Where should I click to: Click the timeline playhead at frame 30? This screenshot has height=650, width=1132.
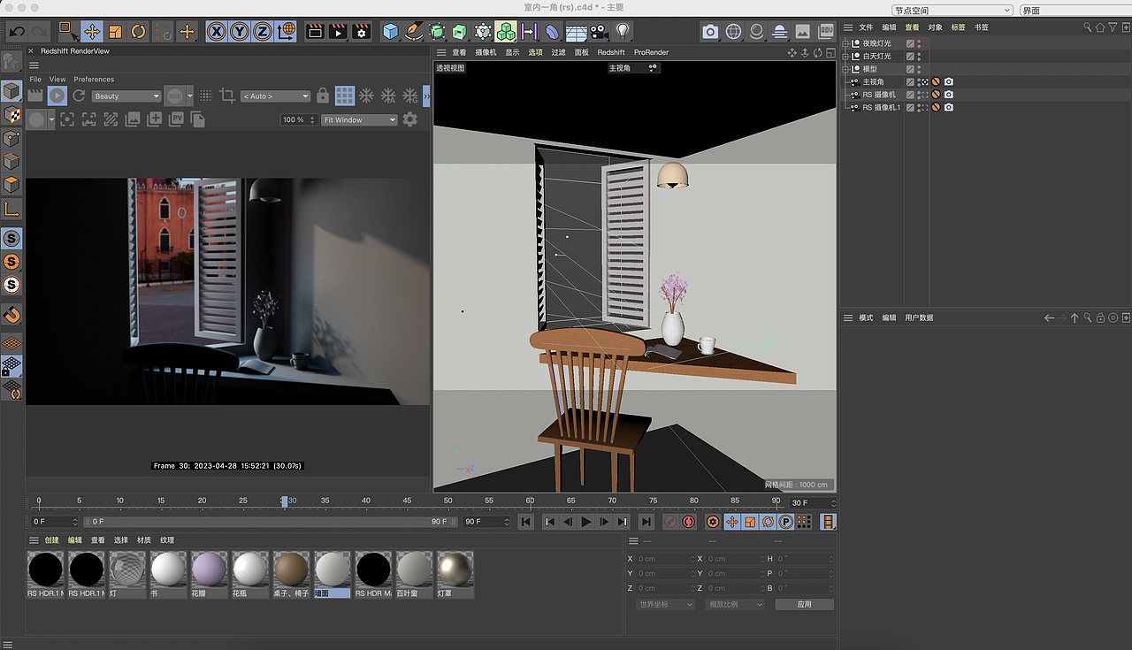tap(284, 501)
